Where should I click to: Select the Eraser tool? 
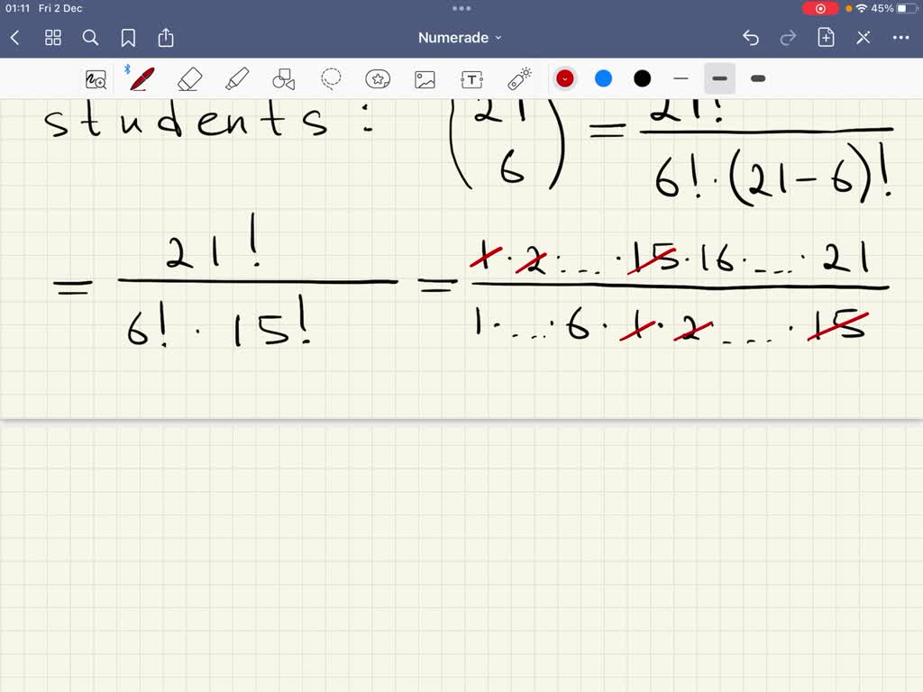click(x=190, y=78)
